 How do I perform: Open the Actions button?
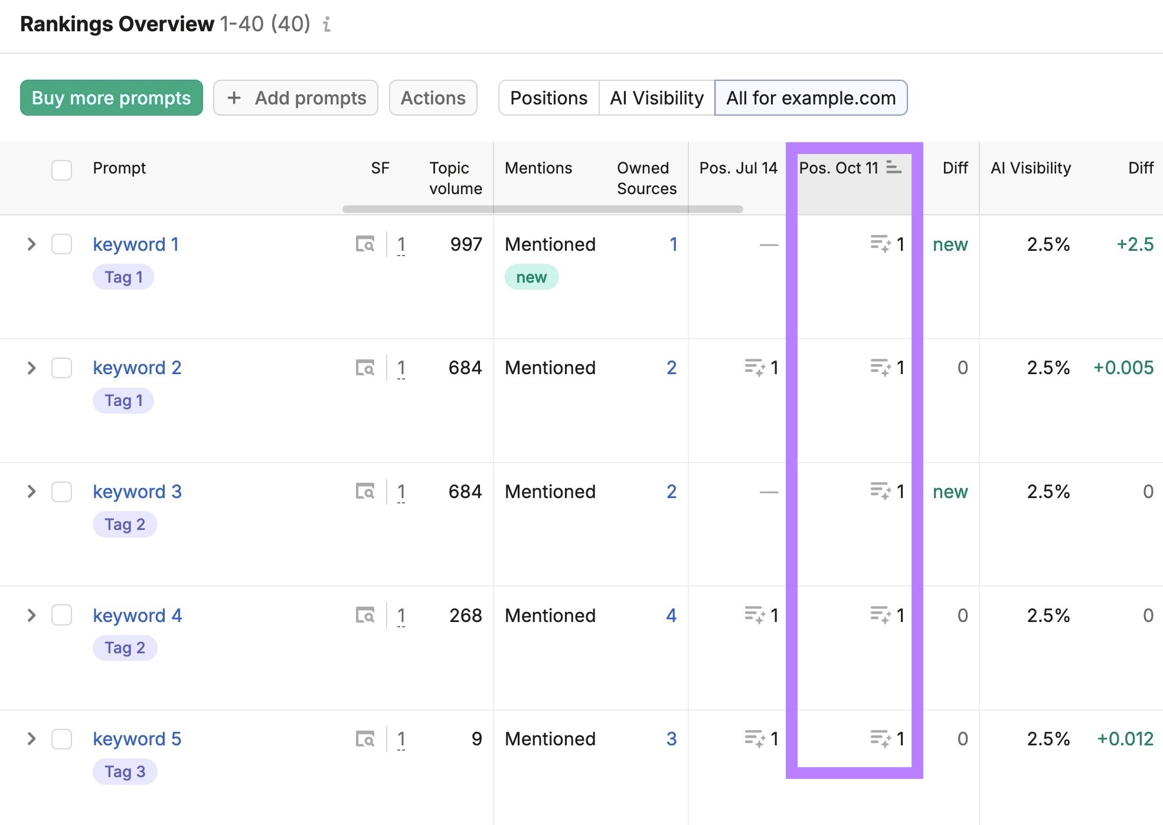433,97
